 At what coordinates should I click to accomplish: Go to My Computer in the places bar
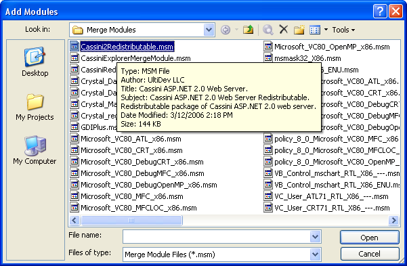pyautogui.click(x=35, y=150)
